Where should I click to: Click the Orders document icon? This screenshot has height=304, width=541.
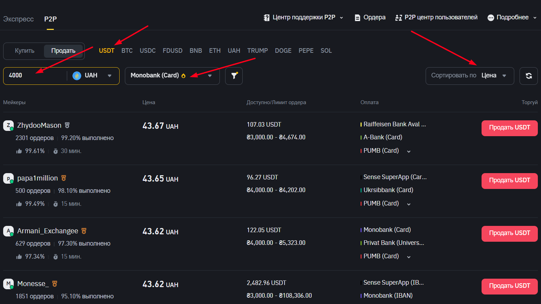coord(357,18)
